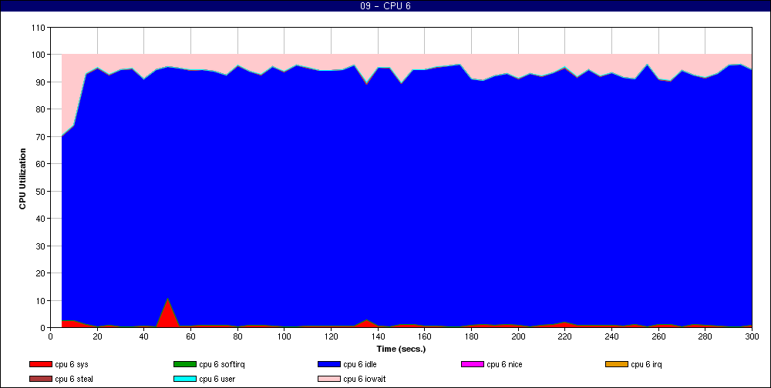Select the 'cpu 6 softirq' legend label
This screenshot has width=771, height=388.
tap(222, 364)
